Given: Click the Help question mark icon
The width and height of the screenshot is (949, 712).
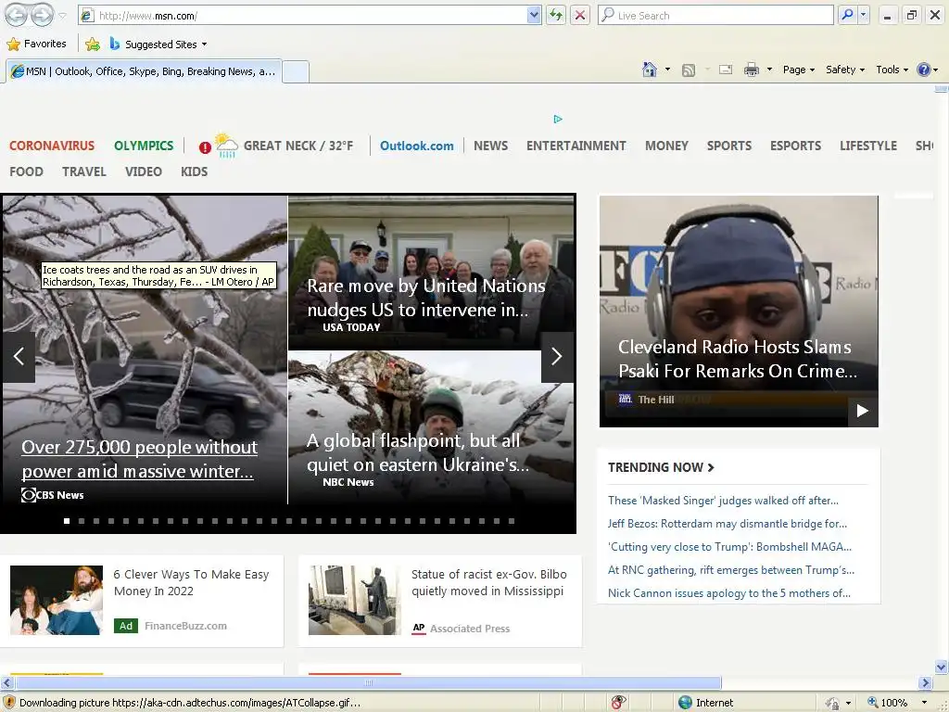Looking at the screenshot, I should (923, 70).
